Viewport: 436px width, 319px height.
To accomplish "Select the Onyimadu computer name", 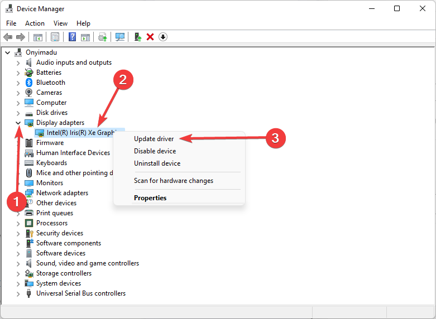I will coord(41,52).
